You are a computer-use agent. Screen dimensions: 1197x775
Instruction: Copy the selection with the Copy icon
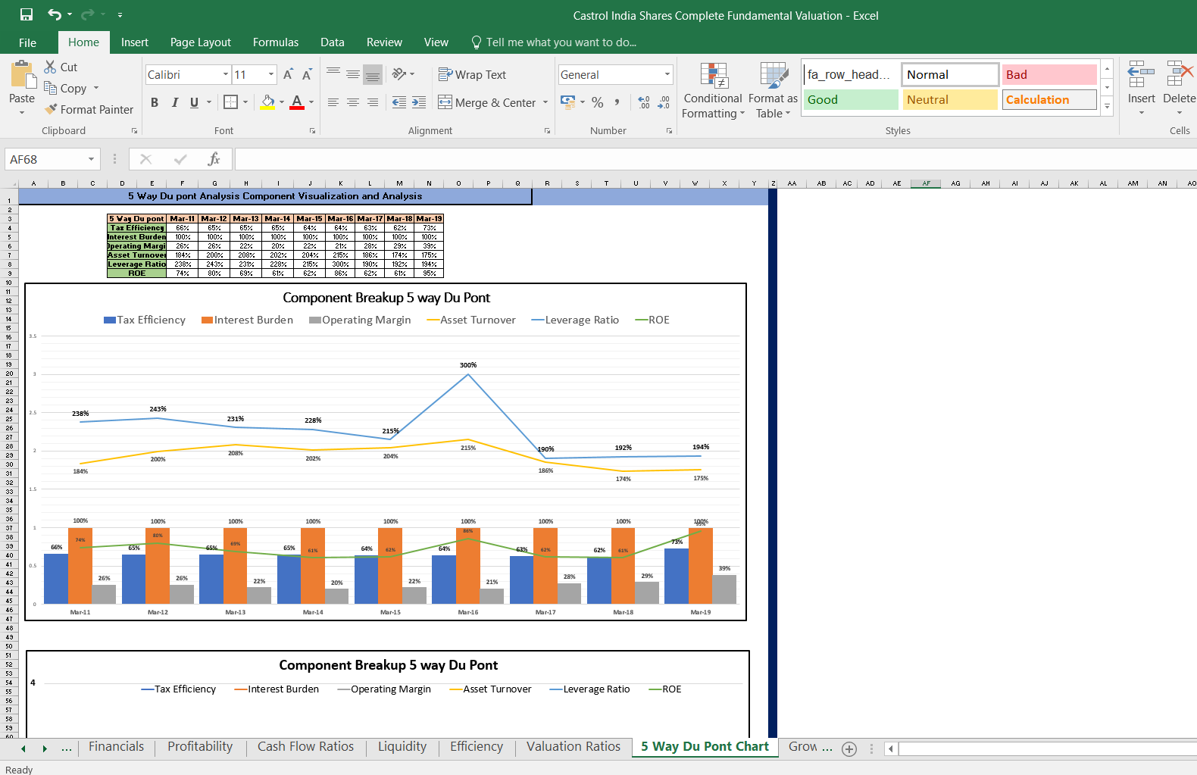[x=51, y=88]
